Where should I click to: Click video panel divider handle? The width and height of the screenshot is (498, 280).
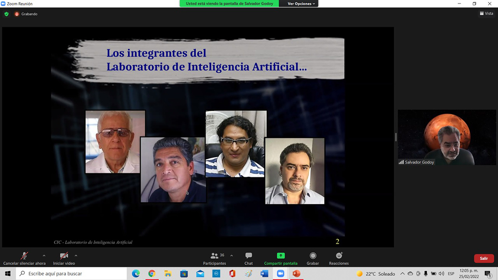point(396,137)
